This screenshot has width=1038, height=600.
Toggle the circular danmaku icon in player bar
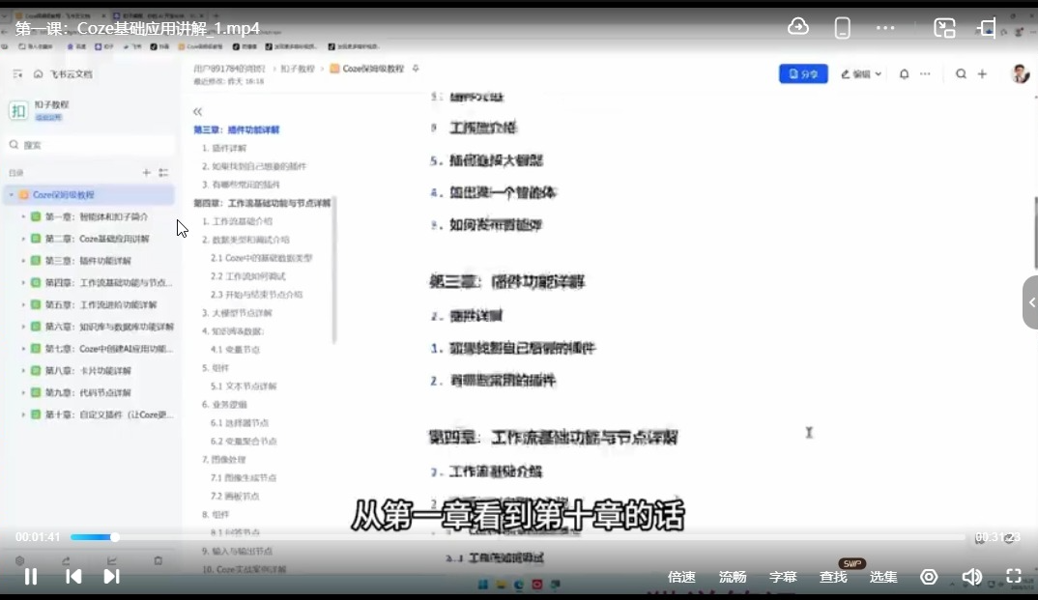coord(929,576)
